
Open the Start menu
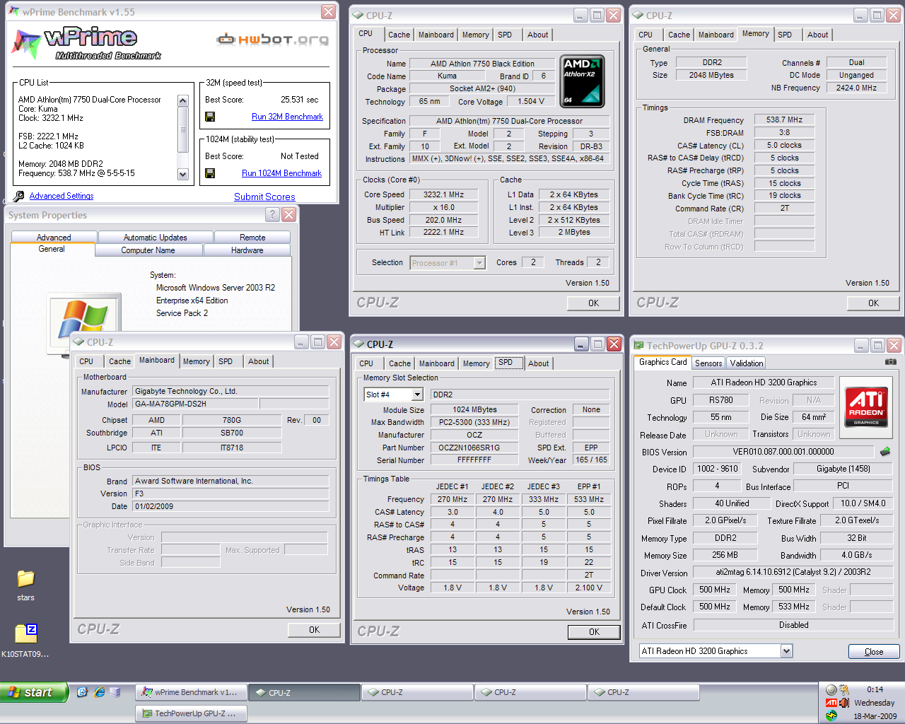point(34,692)
